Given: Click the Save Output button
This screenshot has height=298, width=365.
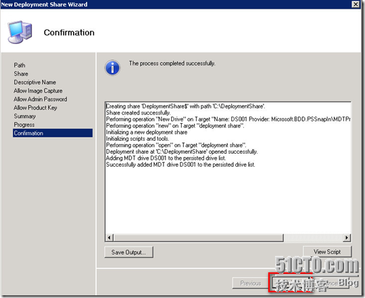Looking at the screenshot, I should [128, 252].
